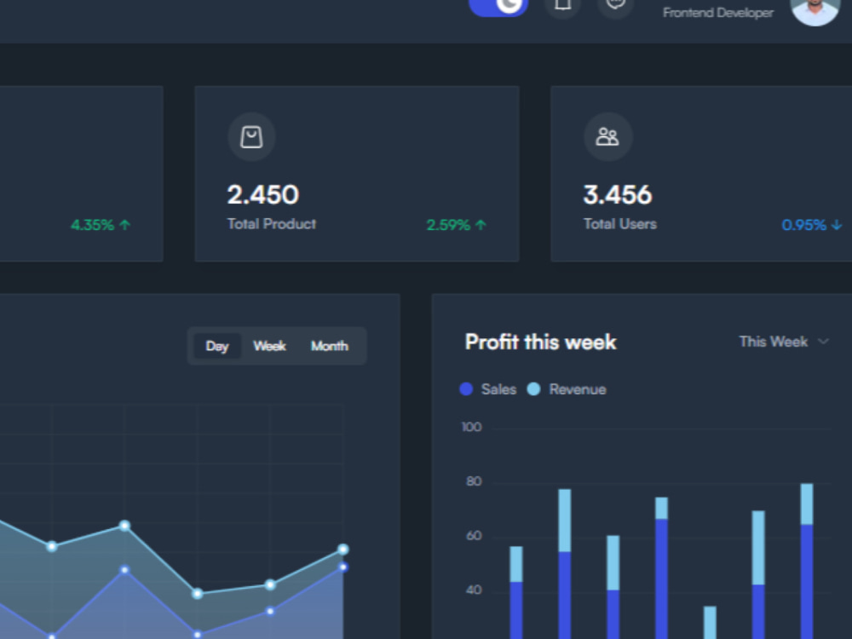The image size is (852, 639).
Task: Open the chat messages icon
Action: (x=615, y=5)
